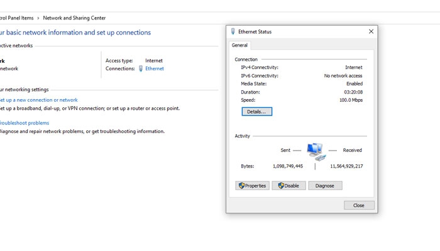Click the 100.0 Mbps speed value
Screen dimensions: 440x251
[x=351, y=100]
